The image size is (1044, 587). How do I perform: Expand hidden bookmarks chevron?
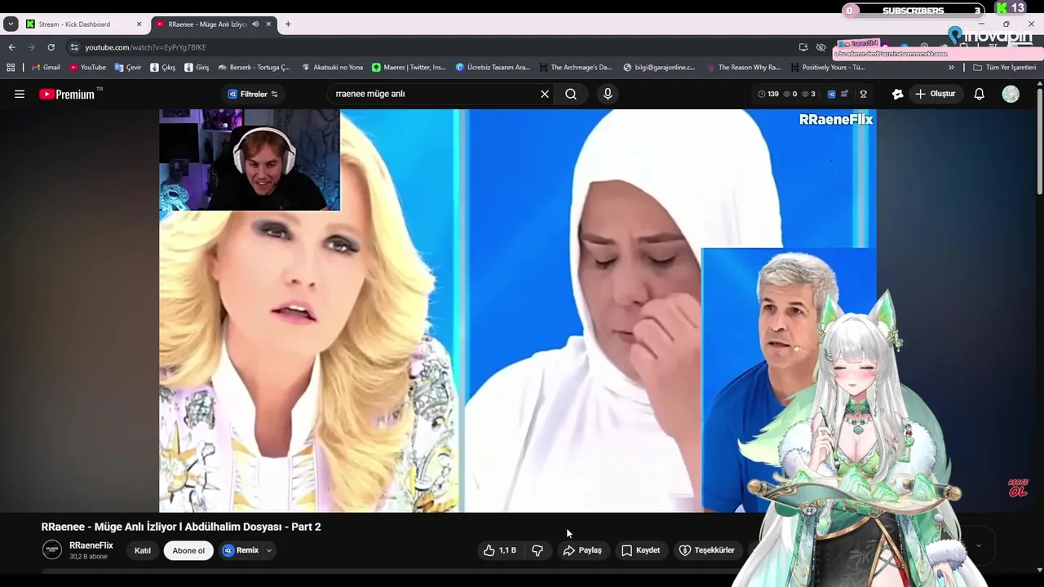pyautogui.click(x=951, y=68)
